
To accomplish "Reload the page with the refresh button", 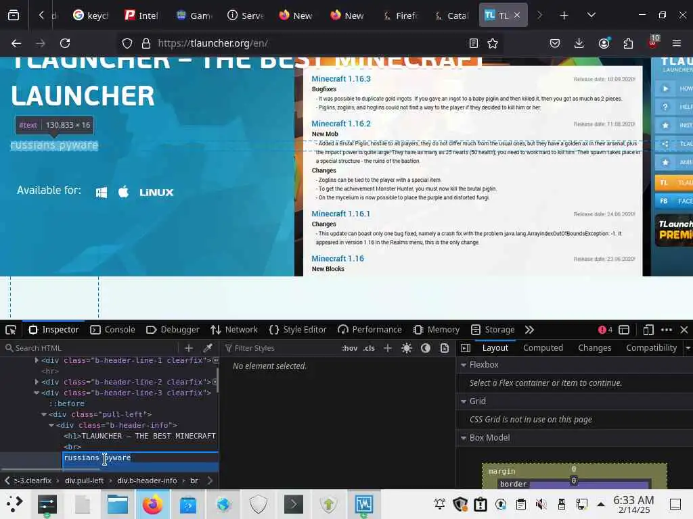I will [65, 43].
